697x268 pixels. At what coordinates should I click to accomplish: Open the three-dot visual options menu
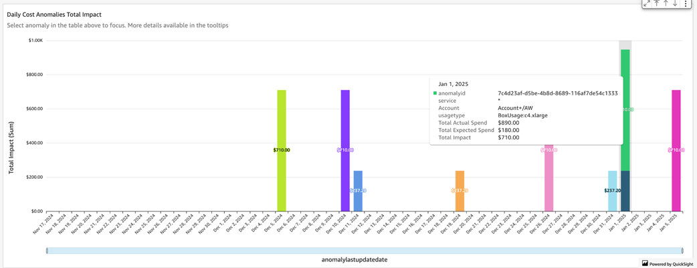click(686, 4)
